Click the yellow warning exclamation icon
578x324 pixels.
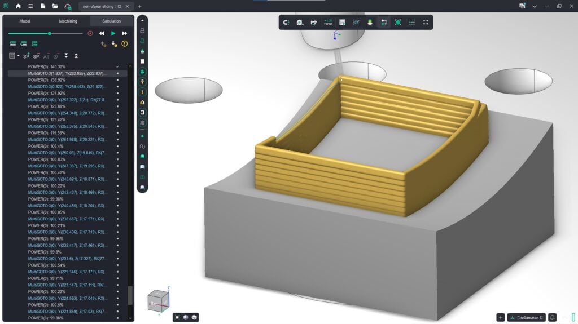pos(125,44)
